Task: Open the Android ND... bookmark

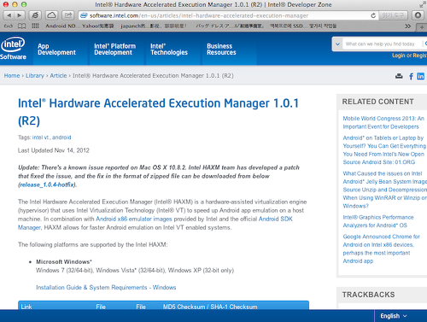Action: 62,26
